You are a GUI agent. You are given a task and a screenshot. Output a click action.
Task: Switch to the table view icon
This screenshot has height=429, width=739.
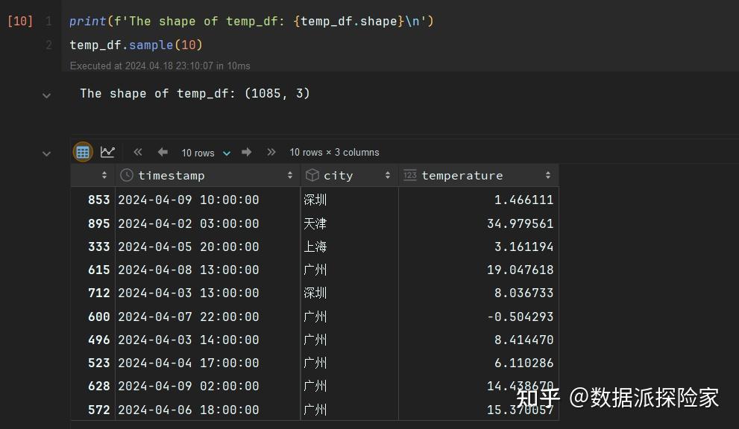click(x=82, y=151)
